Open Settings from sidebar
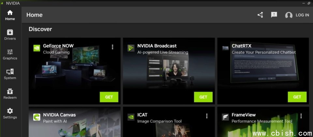The height and width of the screenshot is (137, 313). [10, 114]
